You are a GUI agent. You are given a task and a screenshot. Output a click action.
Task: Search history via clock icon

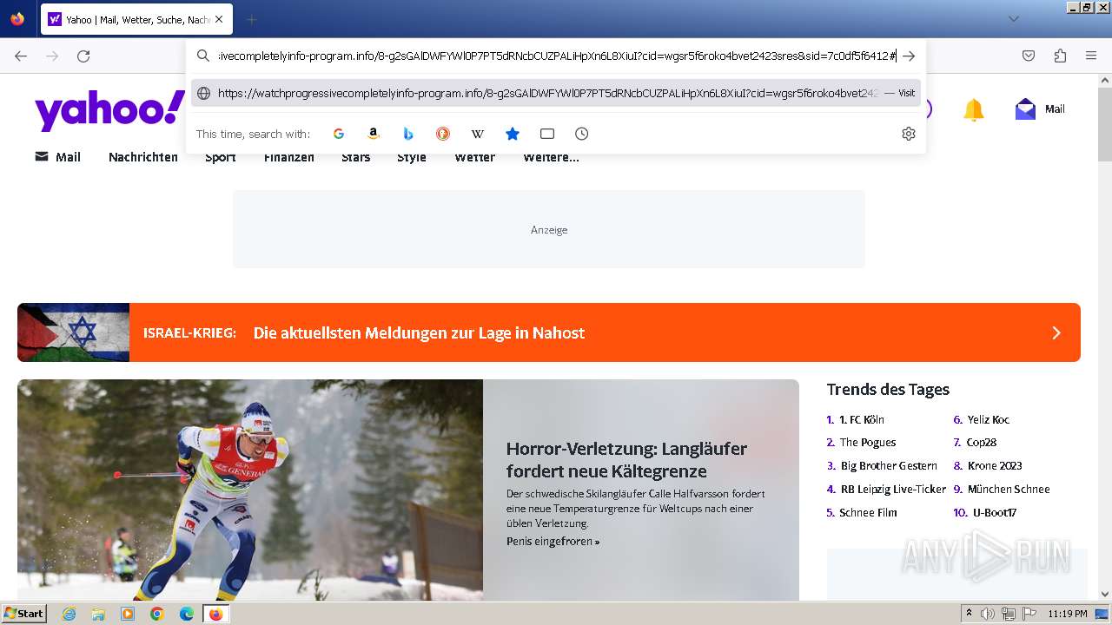point(582,134)
